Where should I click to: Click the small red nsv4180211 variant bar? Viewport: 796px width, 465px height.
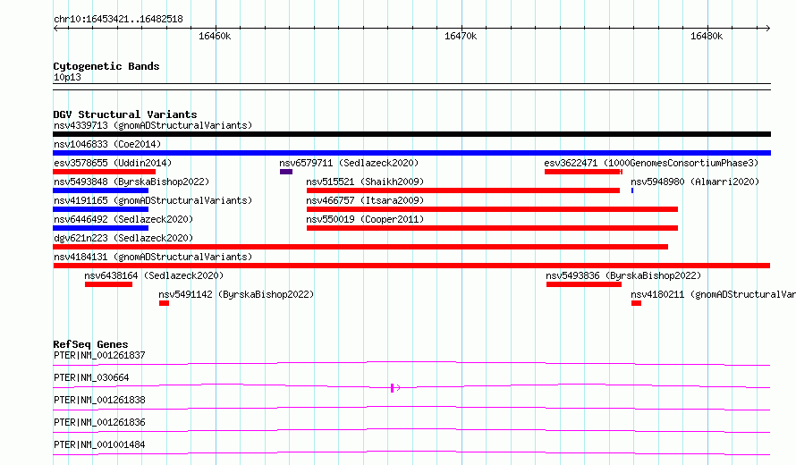[636, 303]
